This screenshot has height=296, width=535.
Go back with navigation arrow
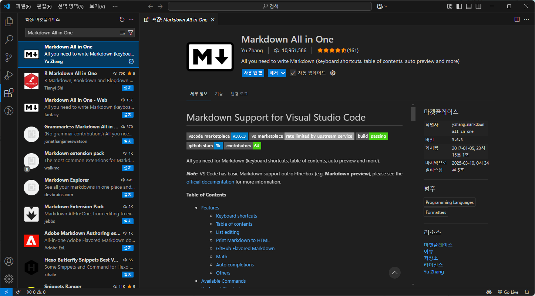click(x=150, y=6)
